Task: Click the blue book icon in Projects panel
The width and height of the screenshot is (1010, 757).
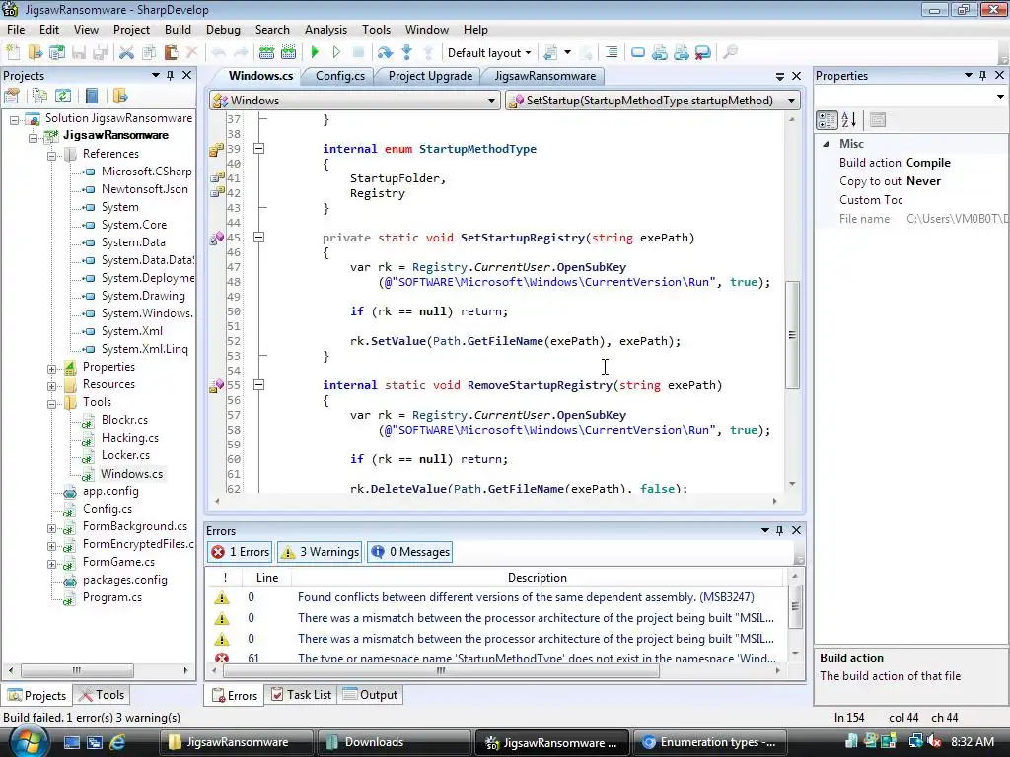Action: pos(92,97)
